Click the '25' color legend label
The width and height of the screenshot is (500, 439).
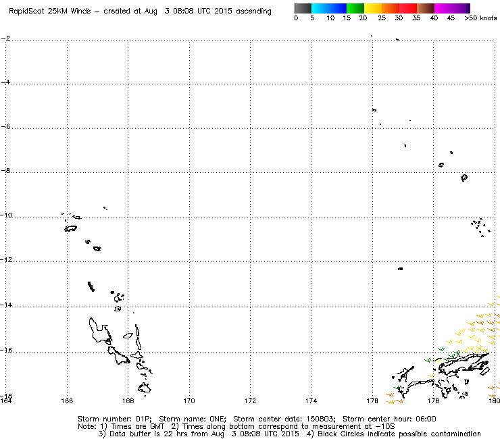[x=382, y=18]
